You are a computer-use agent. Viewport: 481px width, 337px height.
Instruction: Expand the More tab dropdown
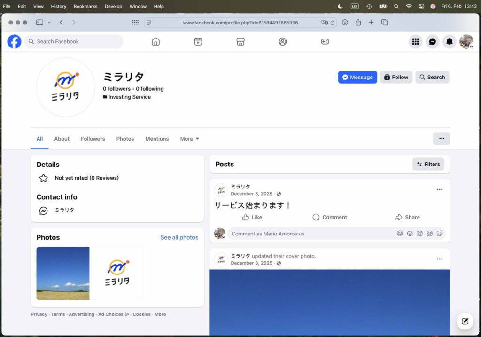(190, 139)
